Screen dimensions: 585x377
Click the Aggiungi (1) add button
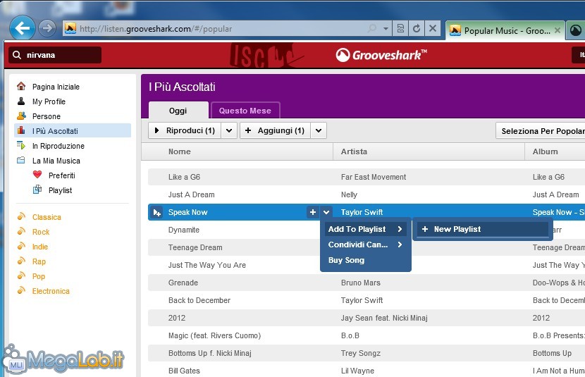(275, 130)
